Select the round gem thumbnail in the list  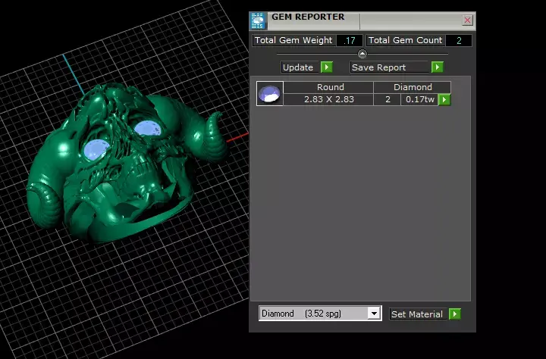270,94
